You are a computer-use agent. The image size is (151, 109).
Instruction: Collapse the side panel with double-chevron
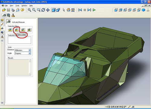coord(2,41)
